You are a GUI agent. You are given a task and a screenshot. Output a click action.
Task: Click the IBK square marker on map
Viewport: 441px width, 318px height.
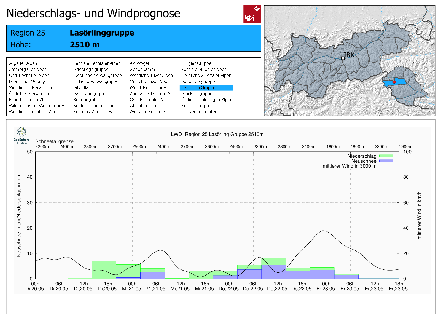pyautogui.click(x=343, y=58)
